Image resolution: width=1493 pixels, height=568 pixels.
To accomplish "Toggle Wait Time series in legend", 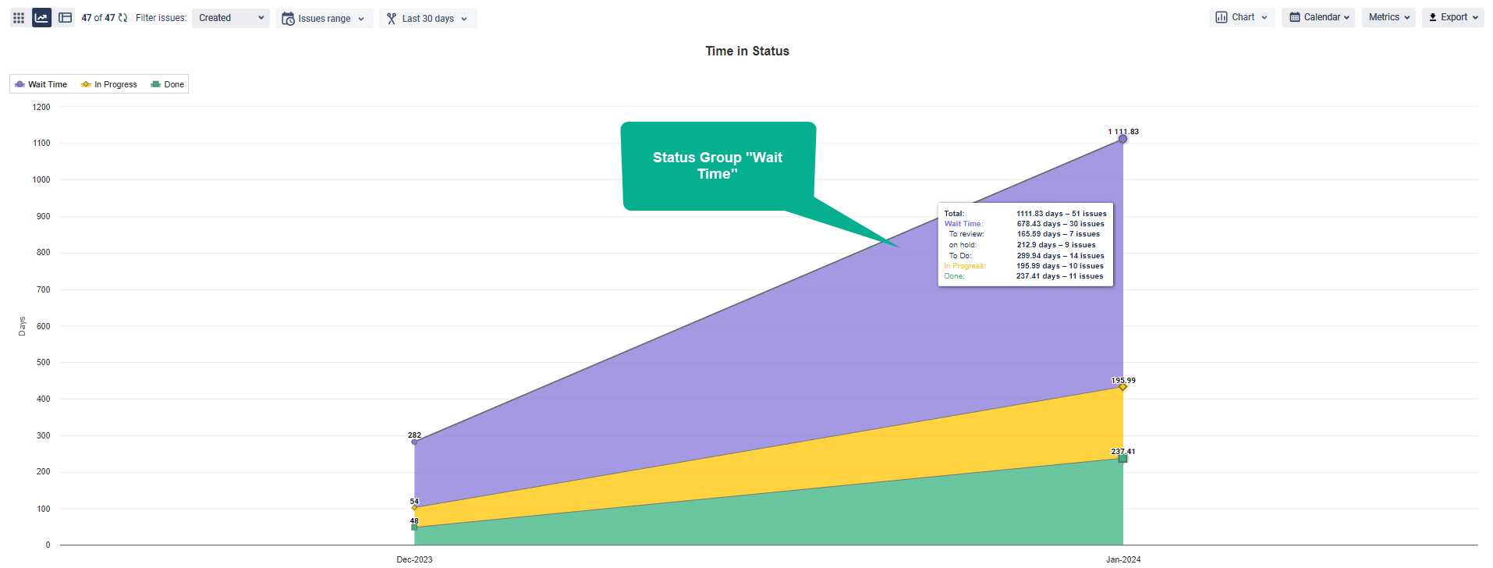I will coord(41,84).
